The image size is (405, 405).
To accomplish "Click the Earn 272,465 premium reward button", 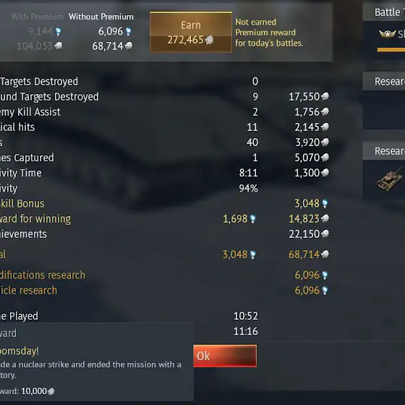I will tap(191, 33).
